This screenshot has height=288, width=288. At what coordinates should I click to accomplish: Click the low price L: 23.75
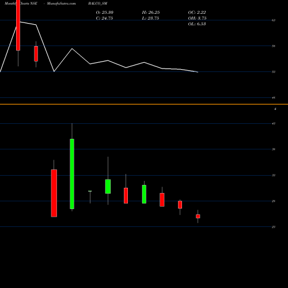tap(150, 18)
